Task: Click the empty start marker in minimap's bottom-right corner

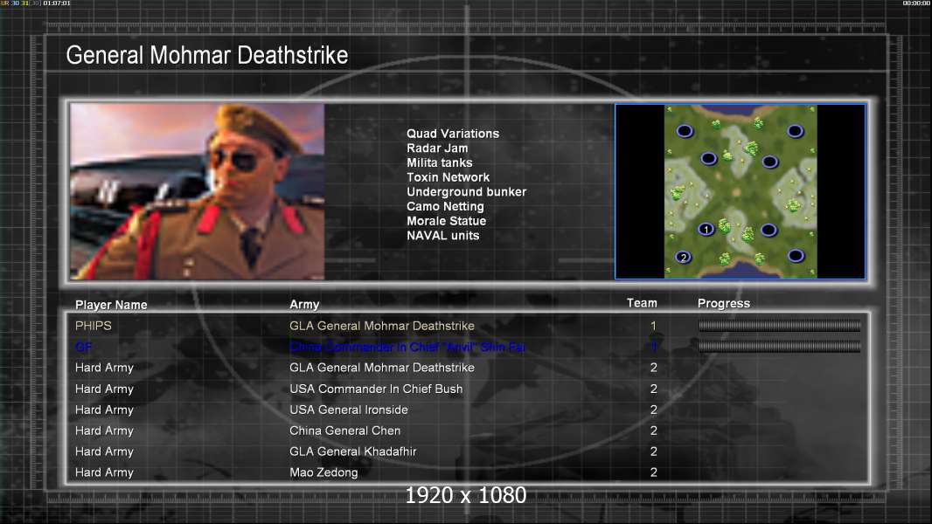Action: click(796, 256)
